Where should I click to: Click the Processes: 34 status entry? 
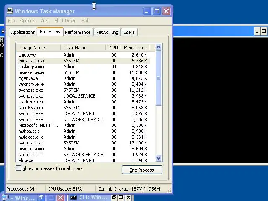[21, 189]
